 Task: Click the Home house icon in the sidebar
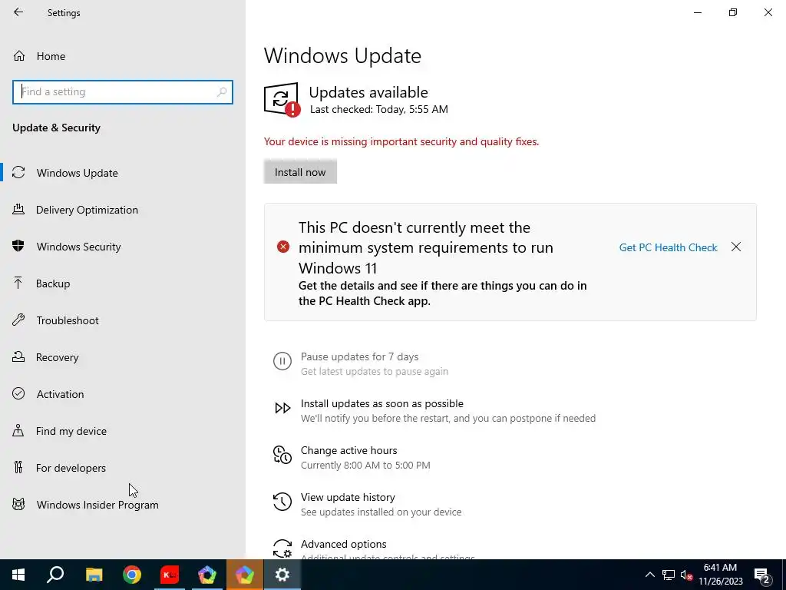coord(19,55)
